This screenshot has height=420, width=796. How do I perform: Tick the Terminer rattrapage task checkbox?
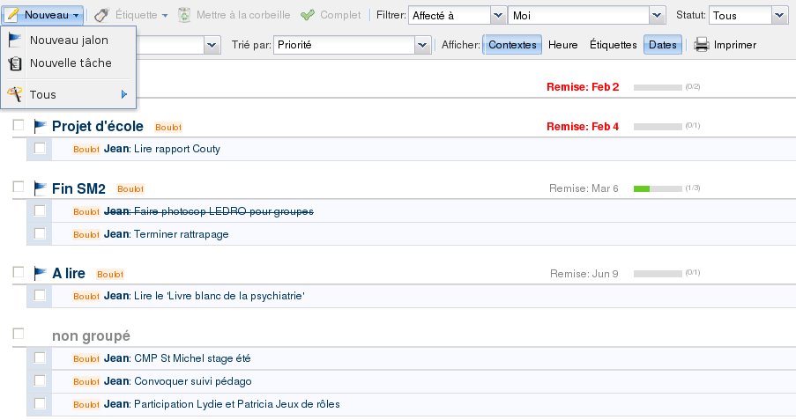tap(40, 233)
